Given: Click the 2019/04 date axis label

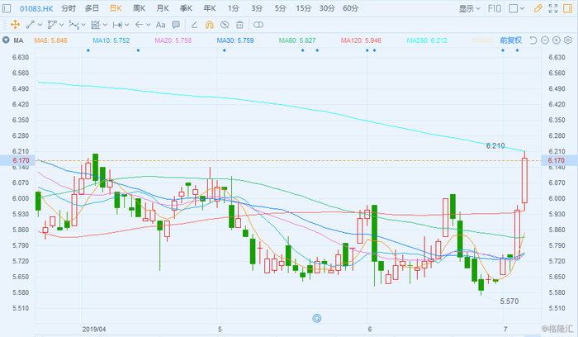Looking at the screenshot, I should pos(94,330).
